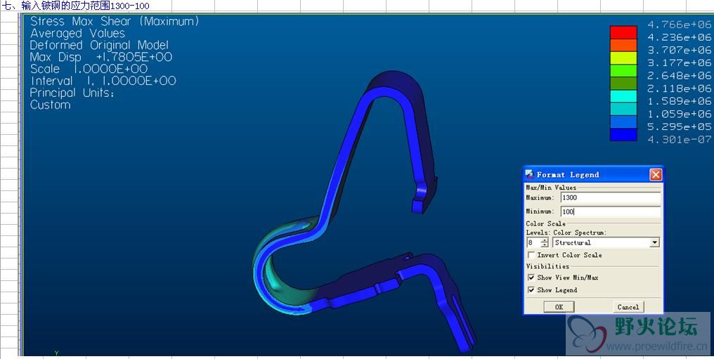Click the Format Legend dialog title icon

(x=530, y=175)
